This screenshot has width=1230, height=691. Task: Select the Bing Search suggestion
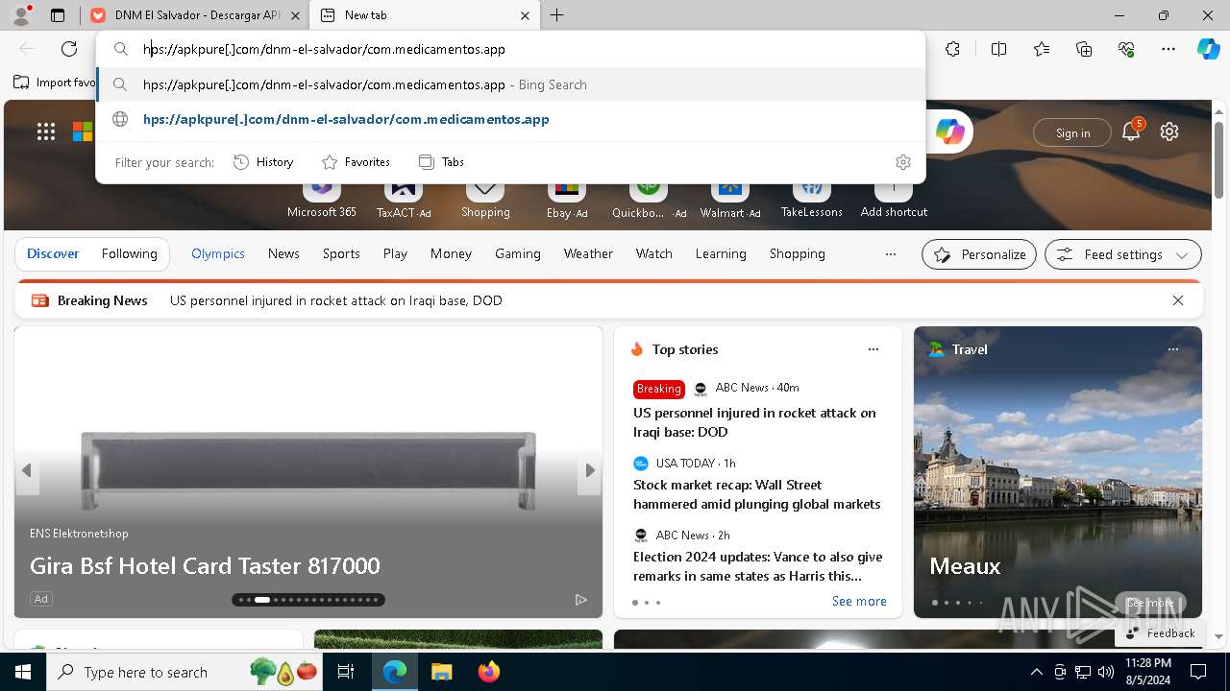pyautogui.click(x=510, y=84)
